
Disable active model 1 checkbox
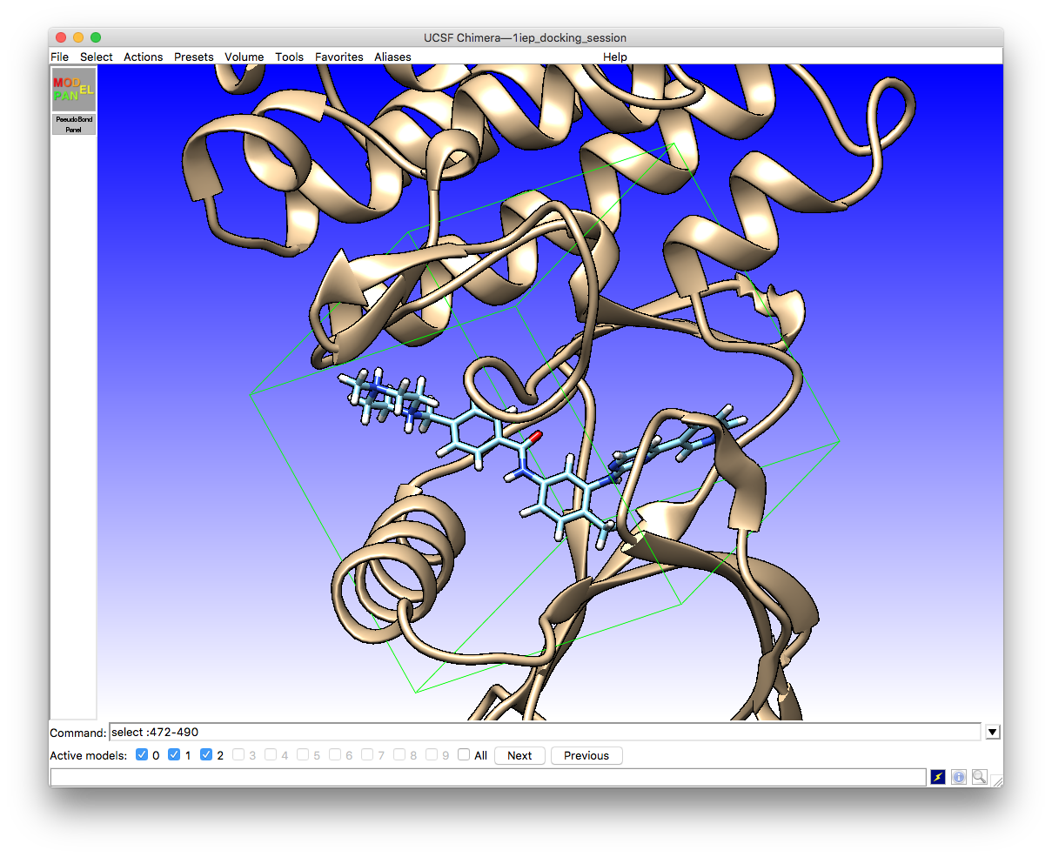point(174,754)
